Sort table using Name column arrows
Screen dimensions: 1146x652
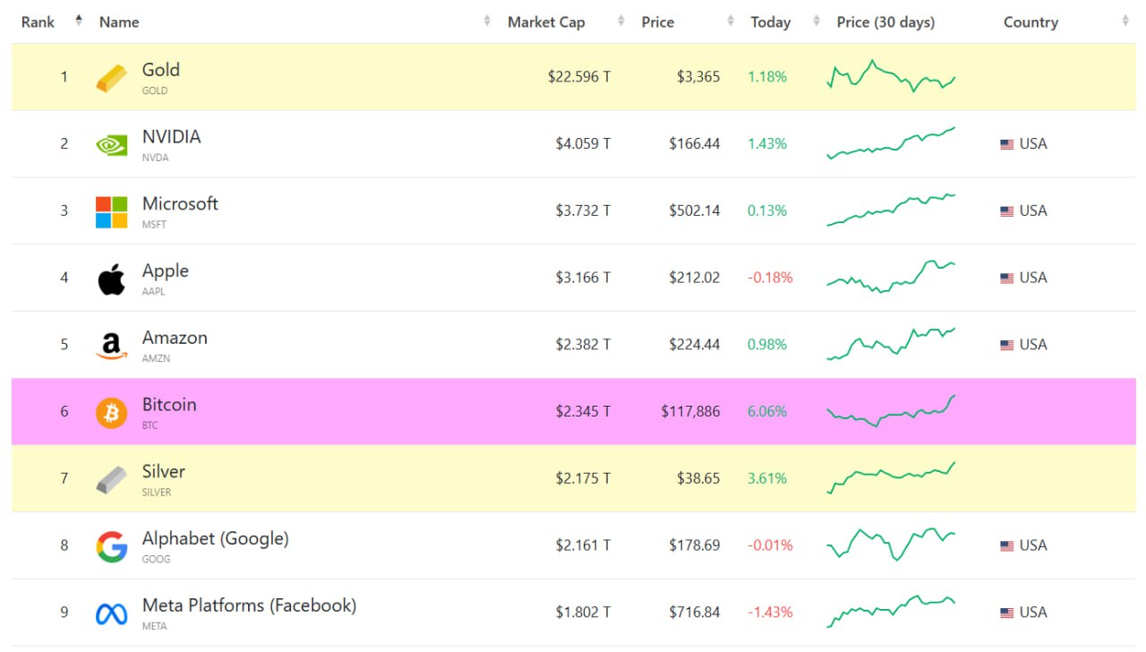(x=487, y=21)
